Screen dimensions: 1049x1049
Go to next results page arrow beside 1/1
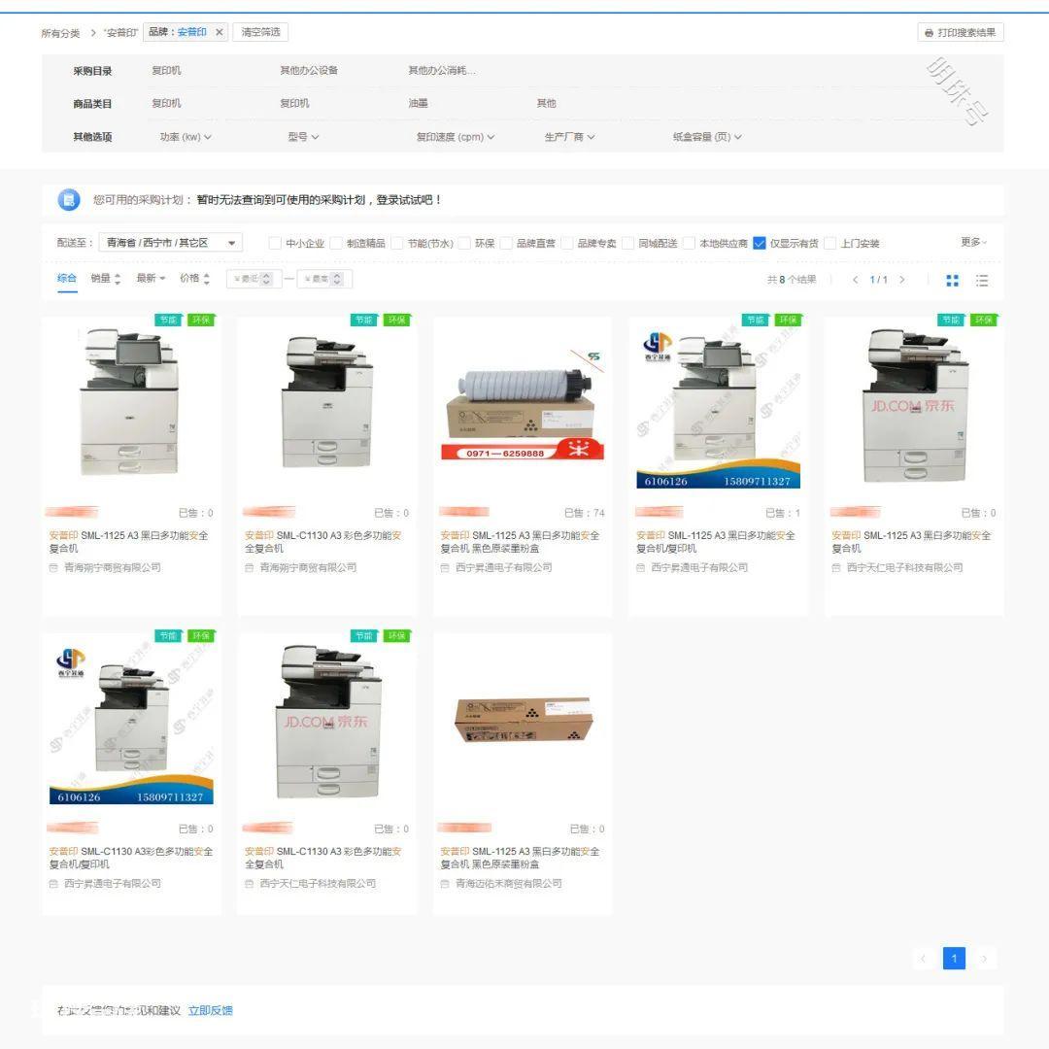tap(901, 280)
